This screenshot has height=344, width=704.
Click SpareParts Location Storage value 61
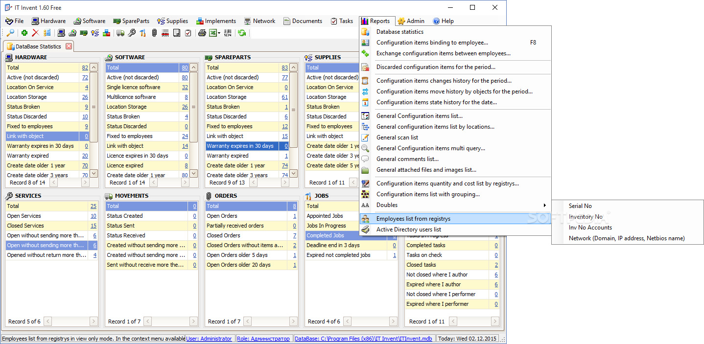pyautogui.click(x=285, y=97)
